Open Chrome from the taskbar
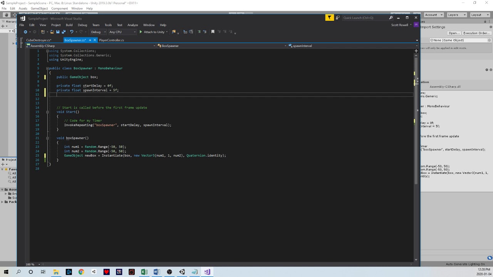This screenshot has width=493, height=277. pos(81,272)
